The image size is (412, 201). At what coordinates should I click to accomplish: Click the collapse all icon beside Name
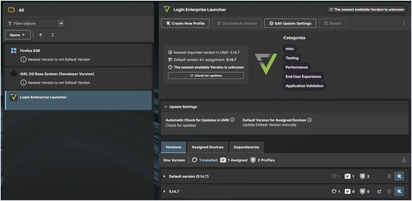[53, 35]
